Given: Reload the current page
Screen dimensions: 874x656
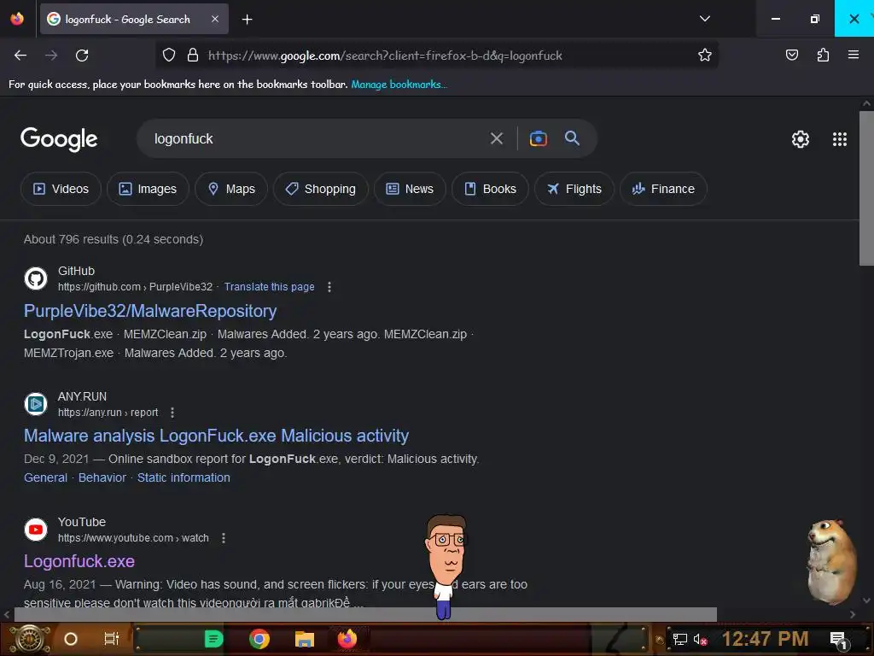Looking at the screenshot, I should coord(82,56).
